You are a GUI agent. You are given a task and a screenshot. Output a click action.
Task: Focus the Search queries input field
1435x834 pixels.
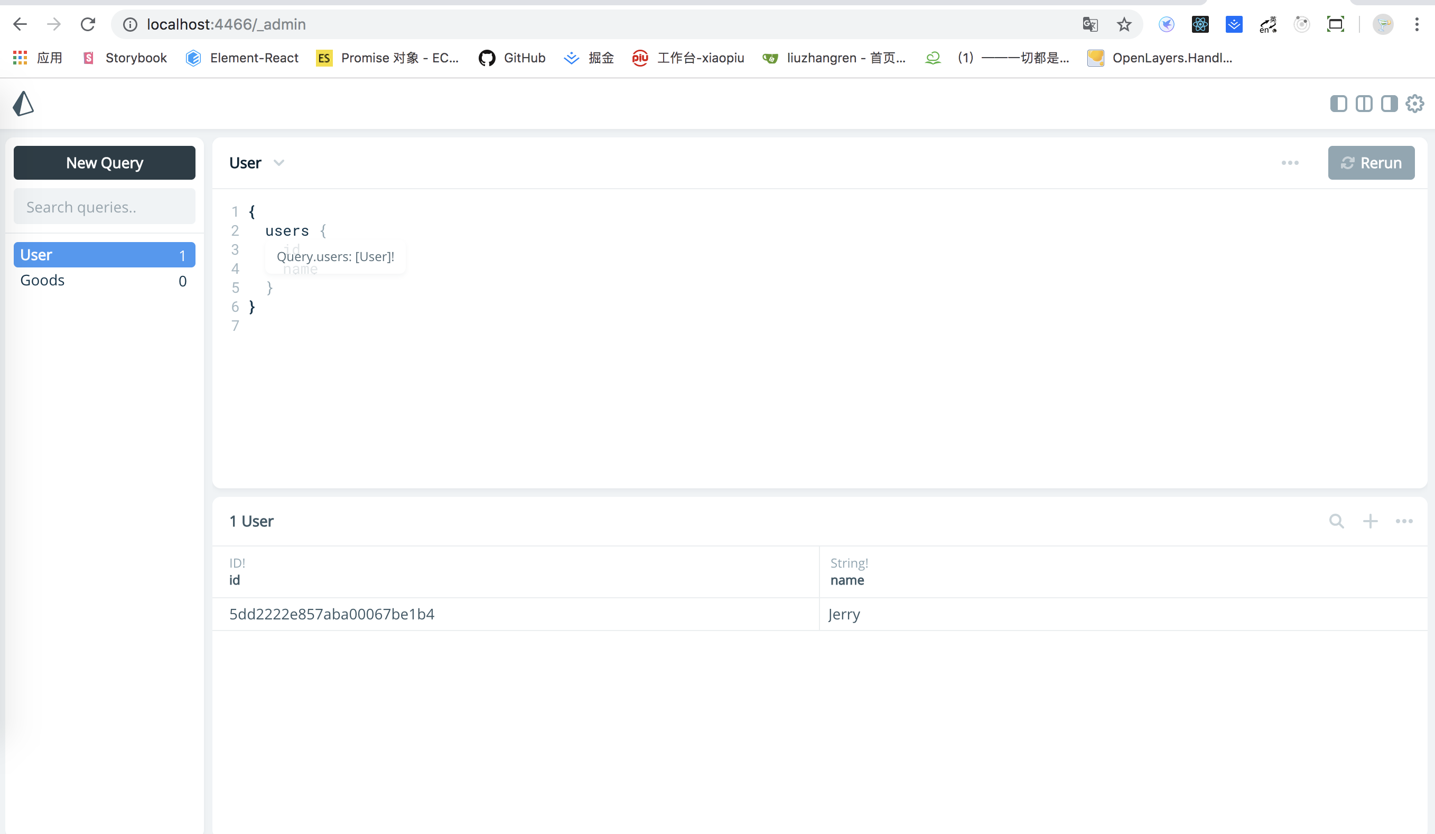pos(104,207)
